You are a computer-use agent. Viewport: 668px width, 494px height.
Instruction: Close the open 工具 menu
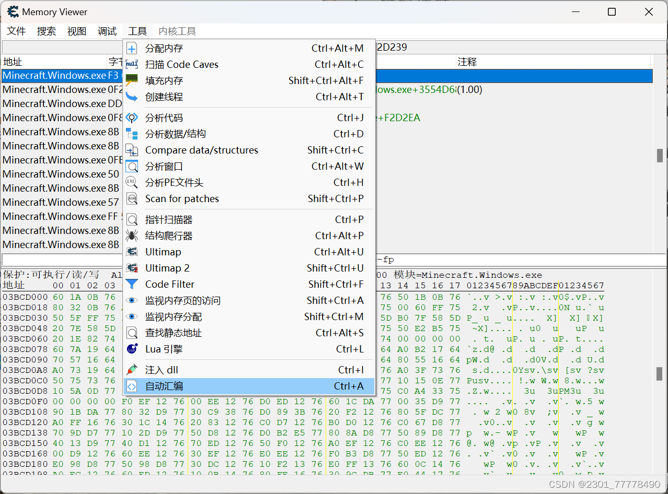click(x=137, y=31)
